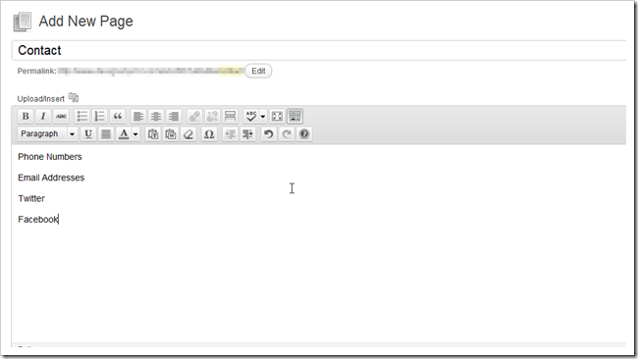Align text left
Screen dimensions: 638x359
[138, 117]
